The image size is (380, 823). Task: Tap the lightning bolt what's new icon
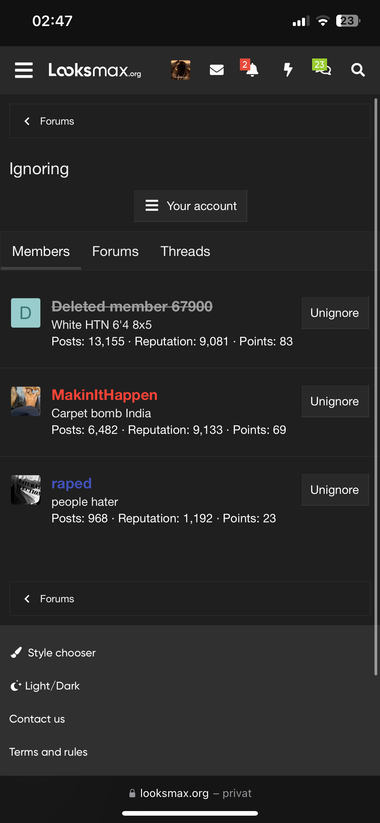point(288,70)
